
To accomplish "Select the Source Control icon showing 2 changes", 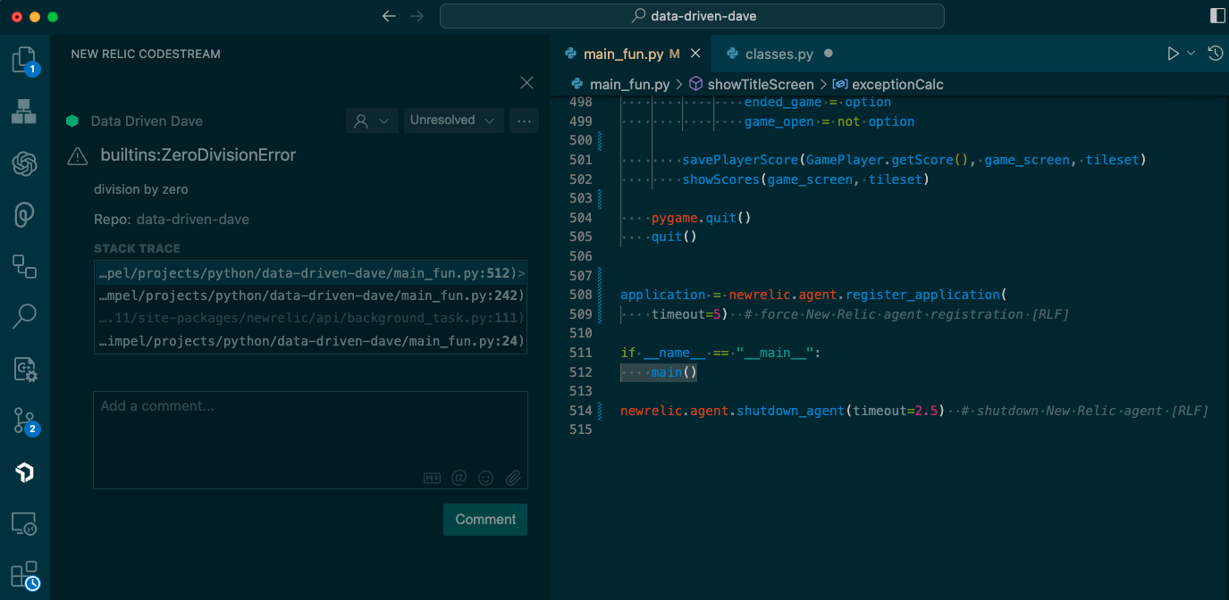I will coord(24,420).
